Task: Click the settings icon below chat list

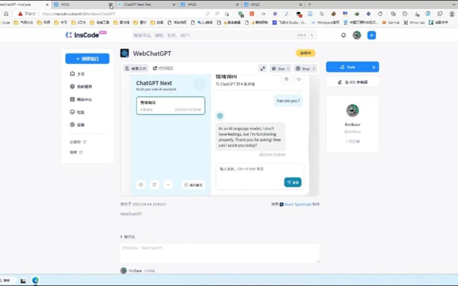Action: 141,185
